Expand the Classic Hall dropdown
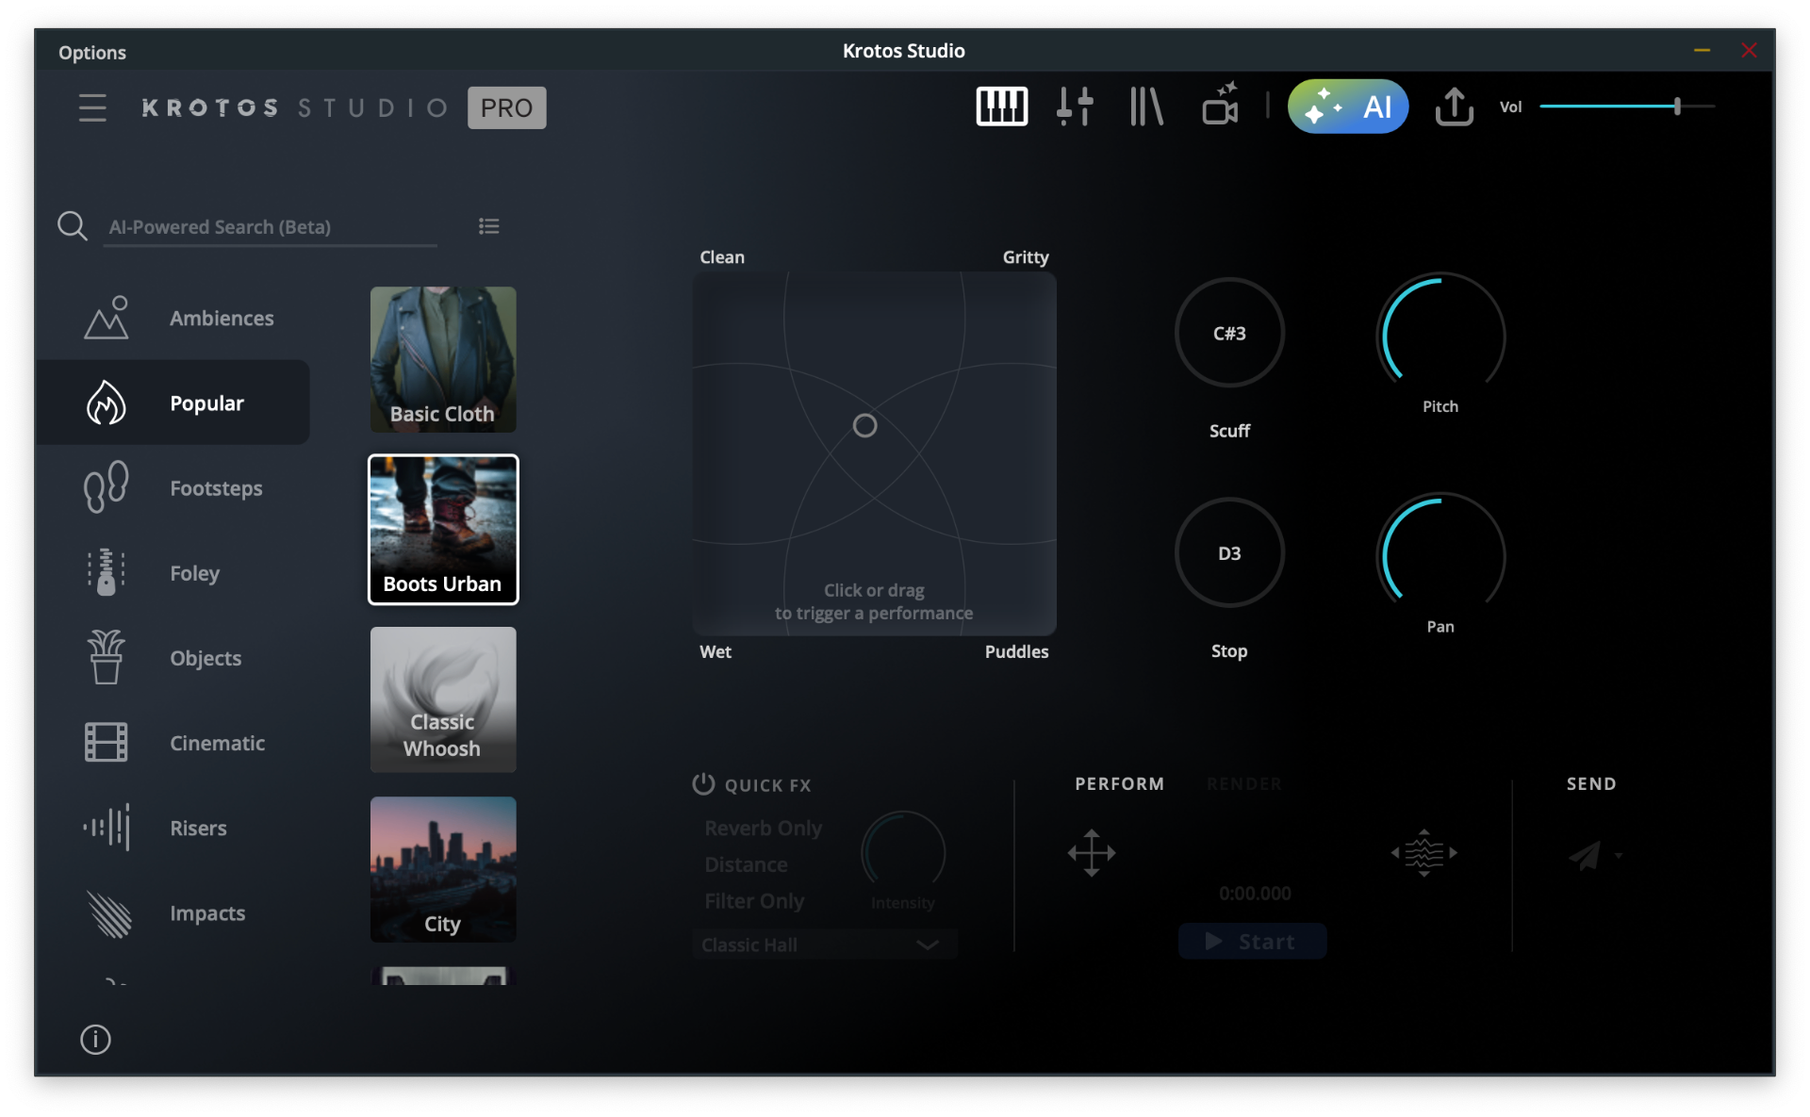Image resolution: width=1810 pixels, height=1117 pixels. point(826,945)
